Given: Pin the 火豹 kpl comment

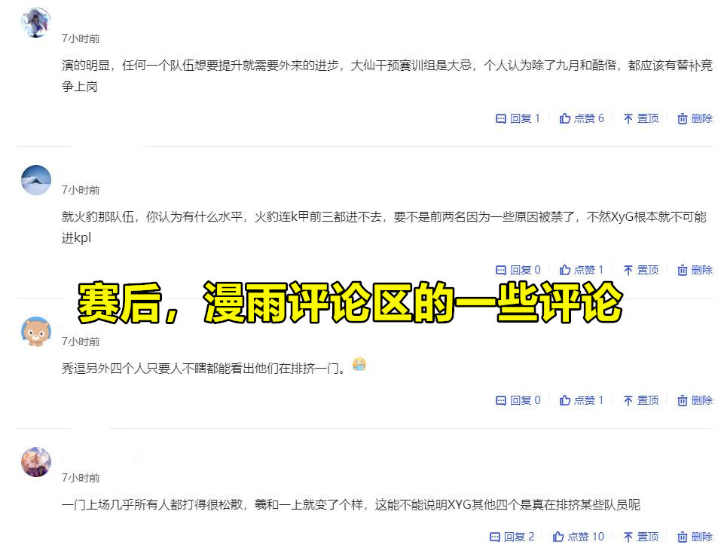Looking at the screenshot, I should 641,270.
